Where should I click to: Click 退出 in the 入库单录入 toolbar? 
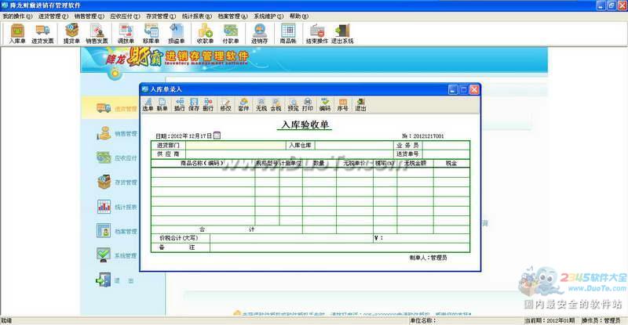[360, 105]
